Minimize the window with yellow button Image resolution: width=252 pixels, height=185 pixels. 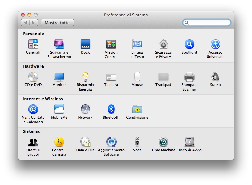[29, 15]
